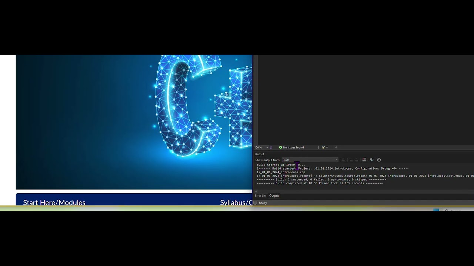Open the 100 % zoom level dropdown

click(261, 147)
